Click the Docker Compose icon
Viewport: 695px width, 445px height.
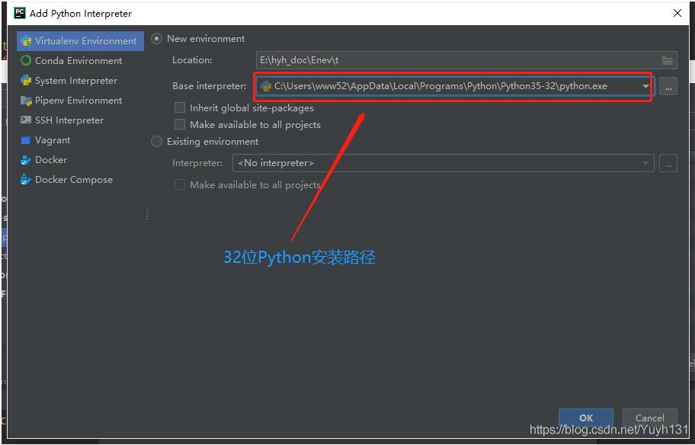pyautogui.click(x=26, y=180)
